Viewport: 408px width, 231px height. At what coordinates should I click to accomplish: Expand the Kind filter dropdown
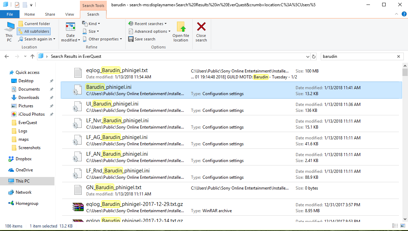coord(91,24)
